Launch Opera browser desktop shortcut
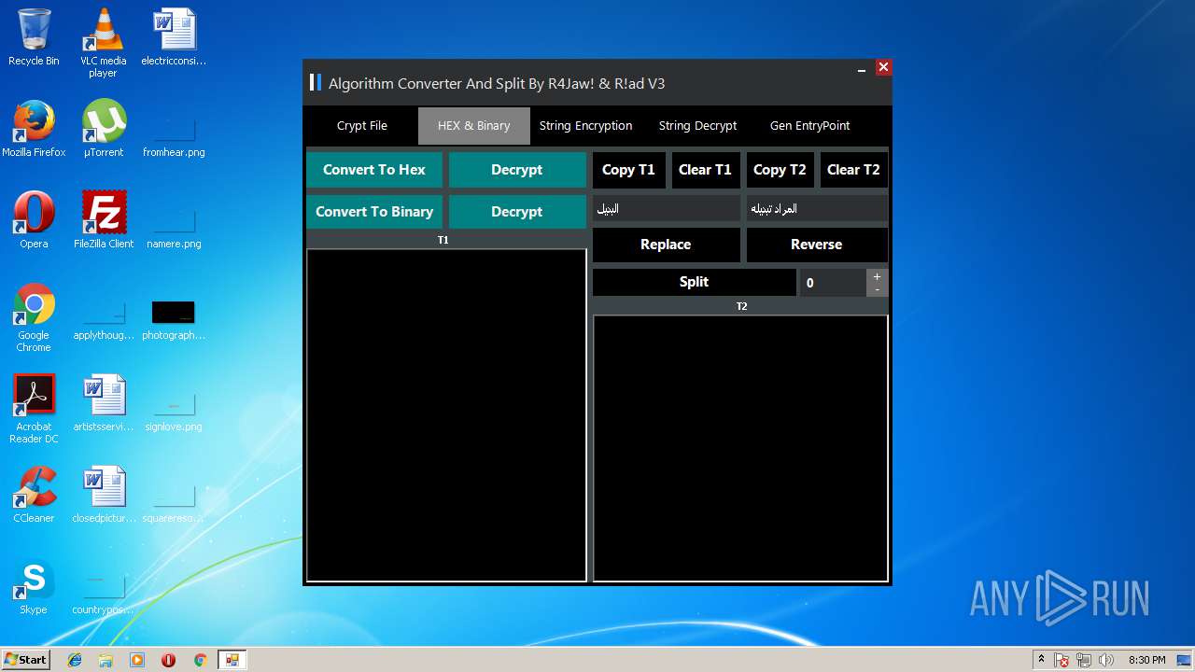This screenshot has width=1195, height=672. (x=34, y=220)
